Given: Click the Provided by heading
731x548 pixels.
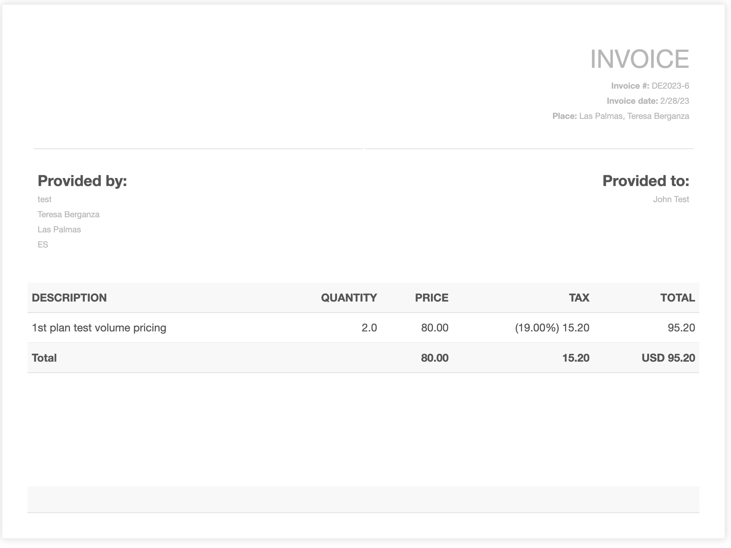Looking at the screenshot, I should 82,181.
